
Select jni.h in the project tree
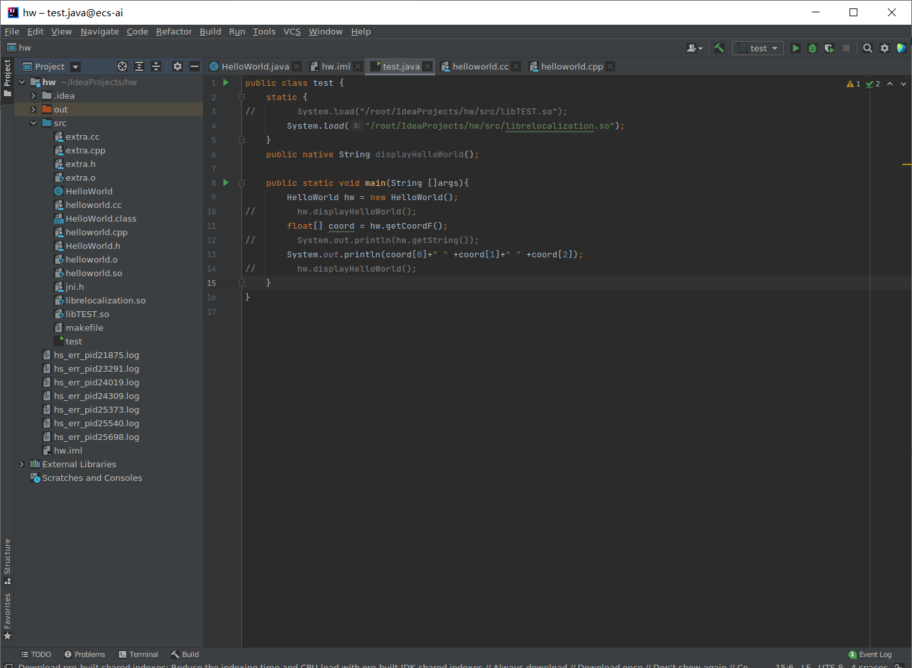[74, 287]
